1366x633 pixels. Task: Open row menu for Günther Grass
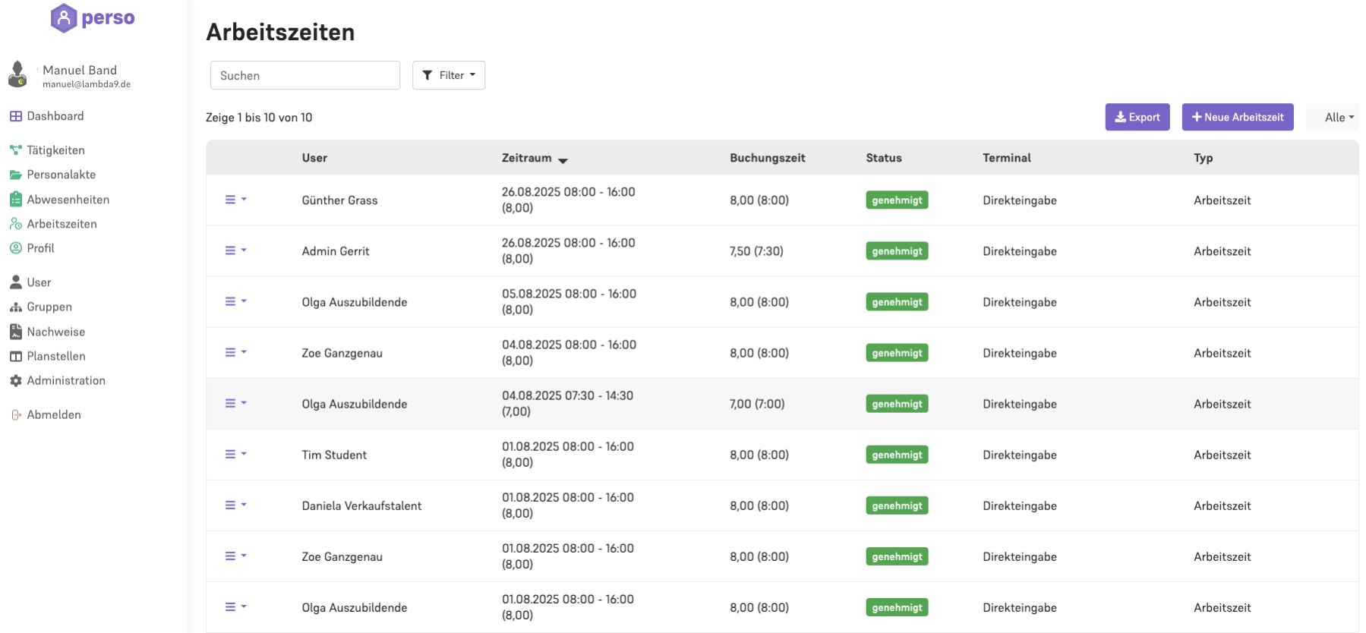click(x=235, y=200)
